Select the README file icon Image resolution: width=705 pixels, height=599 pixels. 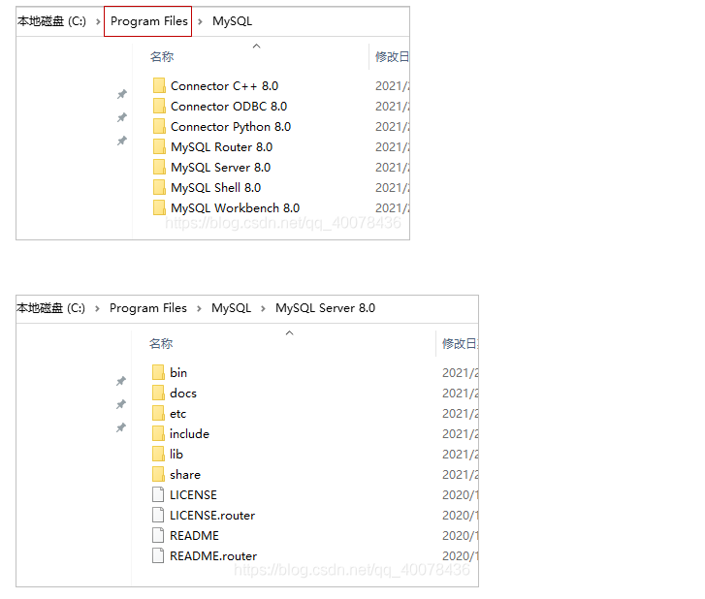158,535
